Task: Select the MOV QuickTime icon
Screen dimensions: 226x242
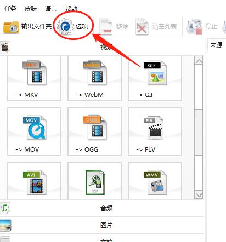Action: tap(35, 128)
